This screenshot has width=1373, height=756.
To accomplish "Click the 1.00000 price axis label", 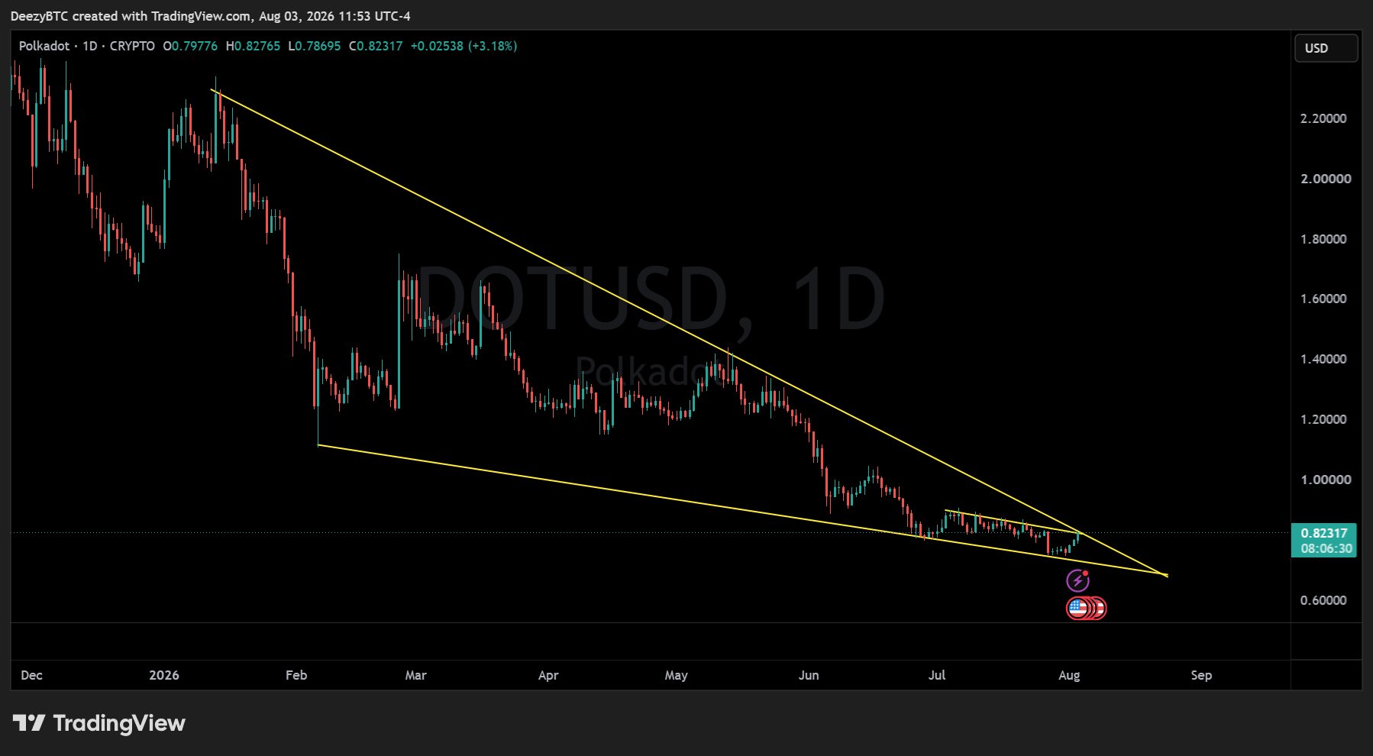I will [1326, 480].
